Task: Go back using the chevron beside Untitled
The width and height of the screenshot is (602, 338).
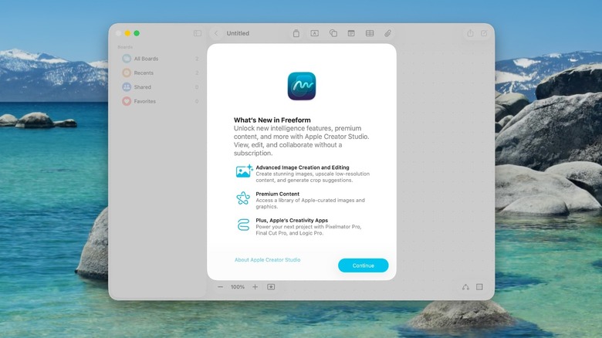Action: (x=216, y=33)
